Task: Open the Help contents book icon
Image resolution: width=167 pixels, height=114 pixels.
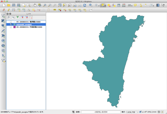Action: 158,5
